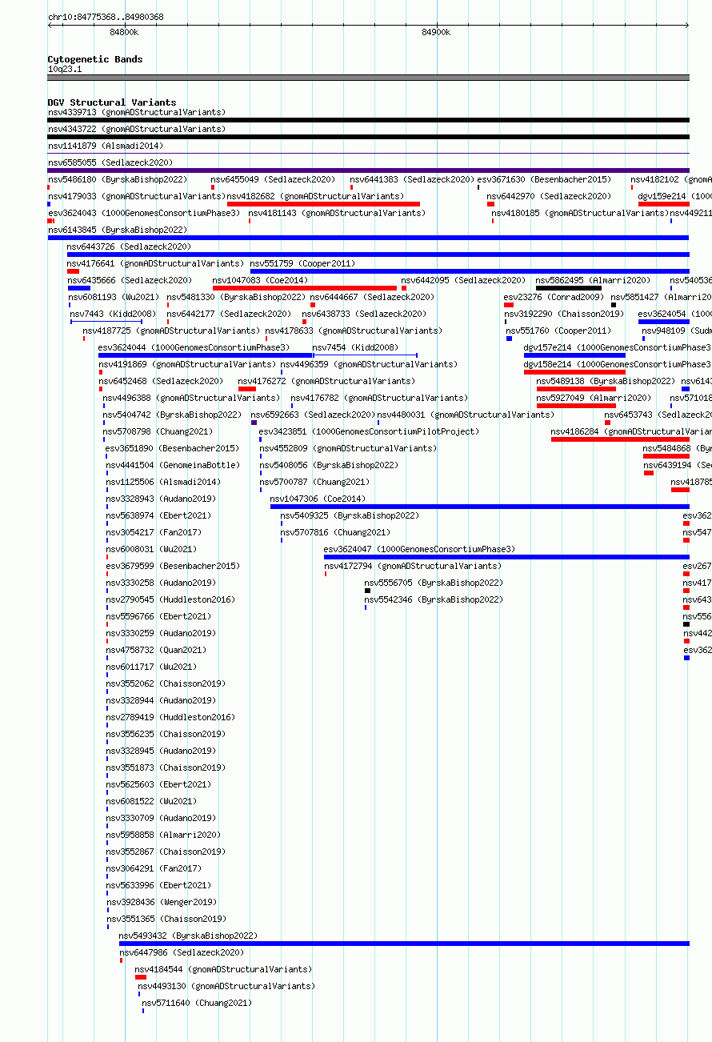Viewport: 712px width, 1042px height.
Task: Click the 10q23.1 cytogenetic band label
Action: point(65,69)
